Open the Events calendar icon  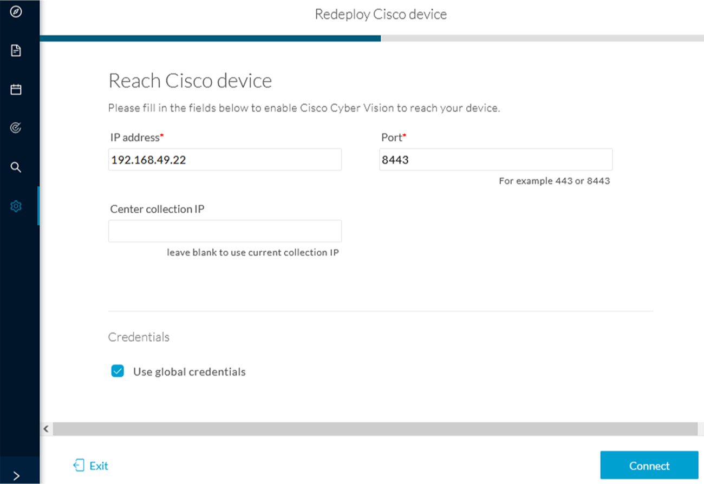[15, 89]
